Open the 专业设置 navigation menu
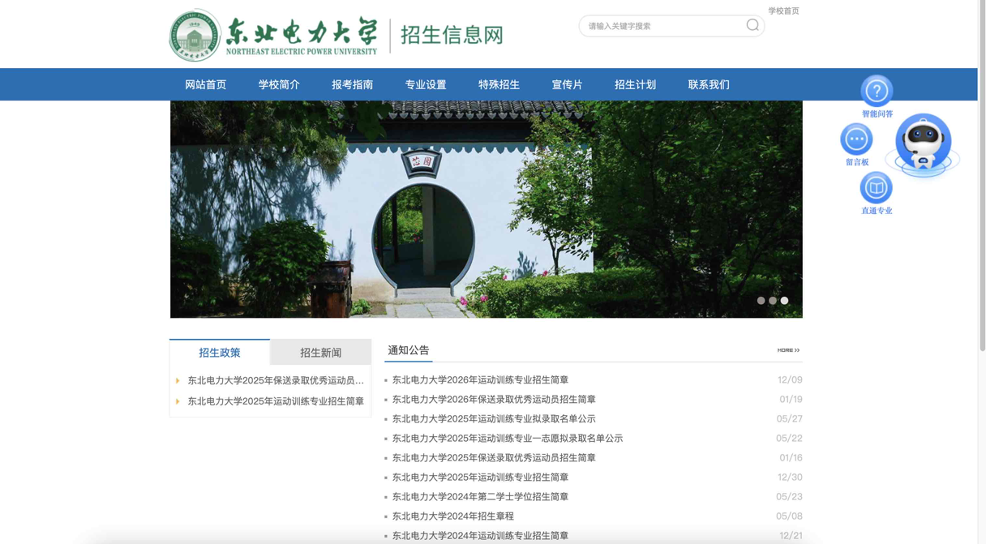986x544 pixels. point(426,85)
